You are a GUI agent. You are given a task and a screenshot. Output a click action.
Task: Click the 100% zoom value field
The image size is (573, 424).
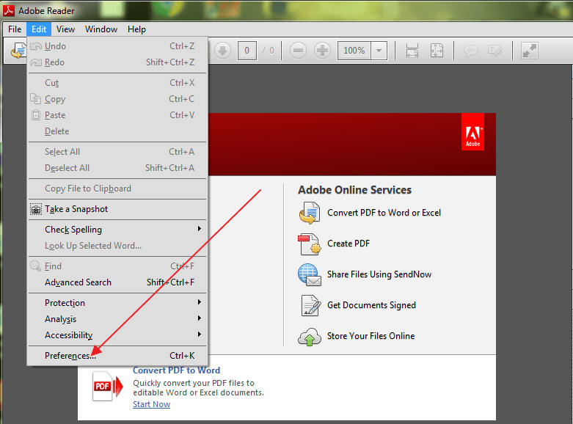354,51
